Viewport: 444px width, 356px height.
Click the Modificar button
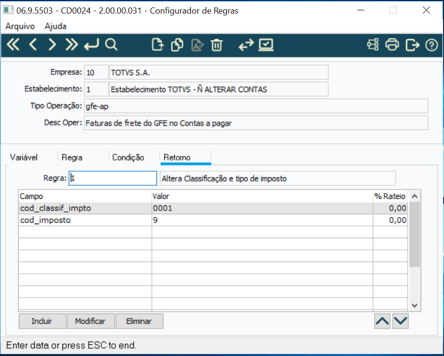tap(91, 321)
